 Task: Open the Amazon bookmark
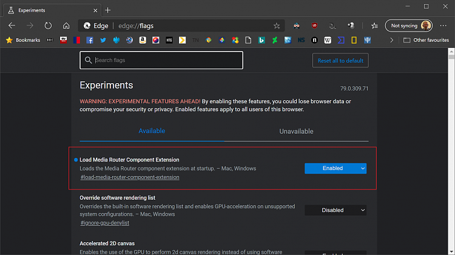(x=143, y=40)
